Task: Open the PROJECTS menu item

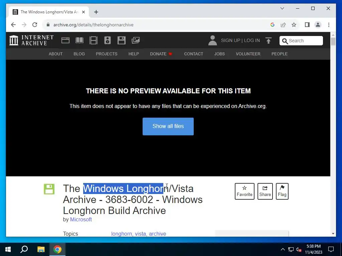Action: pos(107,54)
